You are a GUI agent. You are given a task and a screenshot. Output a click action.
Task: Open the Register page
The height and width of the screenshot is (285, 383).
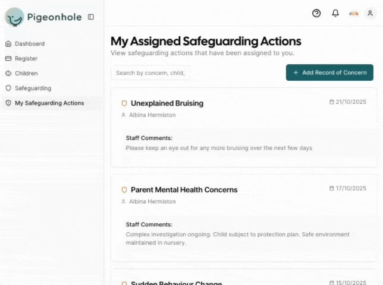coord(26,59)
